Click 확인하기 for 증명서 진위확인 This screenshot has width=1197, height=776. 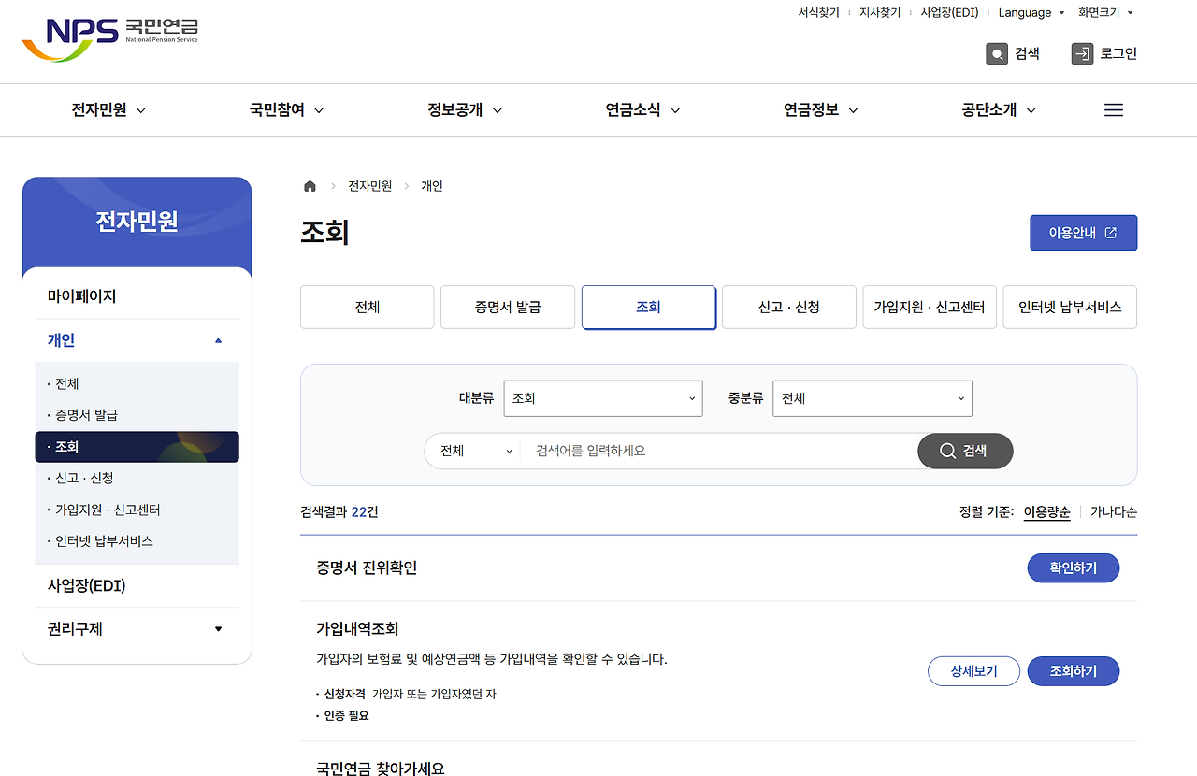click(x=1074, y=568)
